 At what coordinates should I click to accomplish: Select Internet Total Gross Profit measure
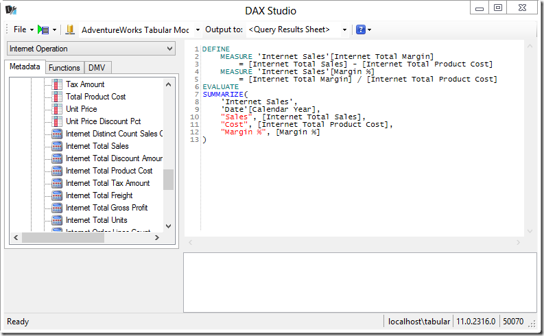[106, 208]
